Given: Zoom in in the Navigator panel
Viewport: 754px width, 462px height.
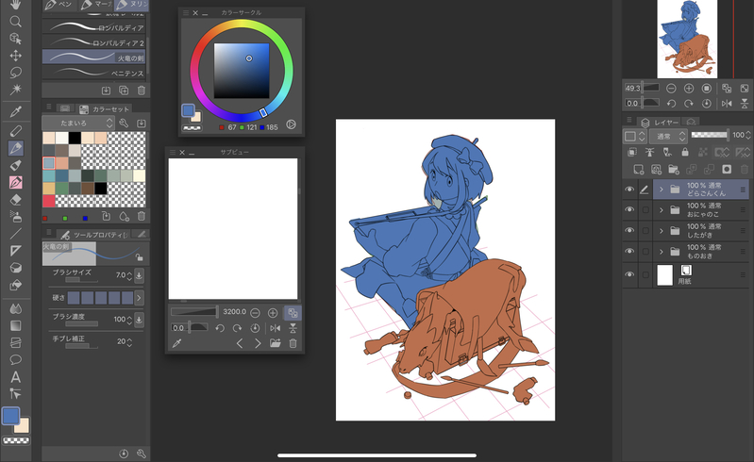Looking at the screenshot, I should [689, 89].
